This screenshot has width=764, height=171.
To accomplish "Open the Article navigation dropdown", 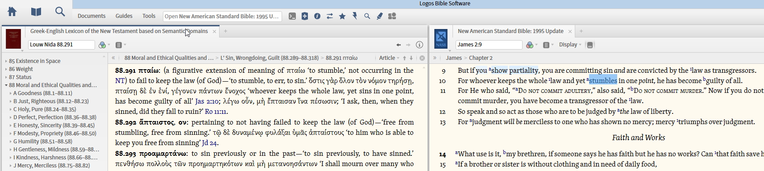I will [x=389, y=58].
